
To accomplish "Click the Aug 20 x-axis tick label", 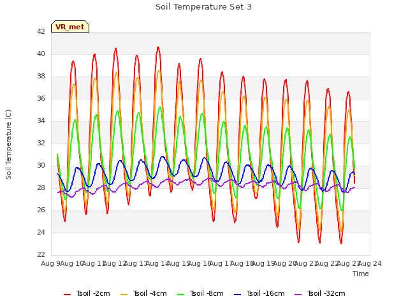I will tap(285, 263).
